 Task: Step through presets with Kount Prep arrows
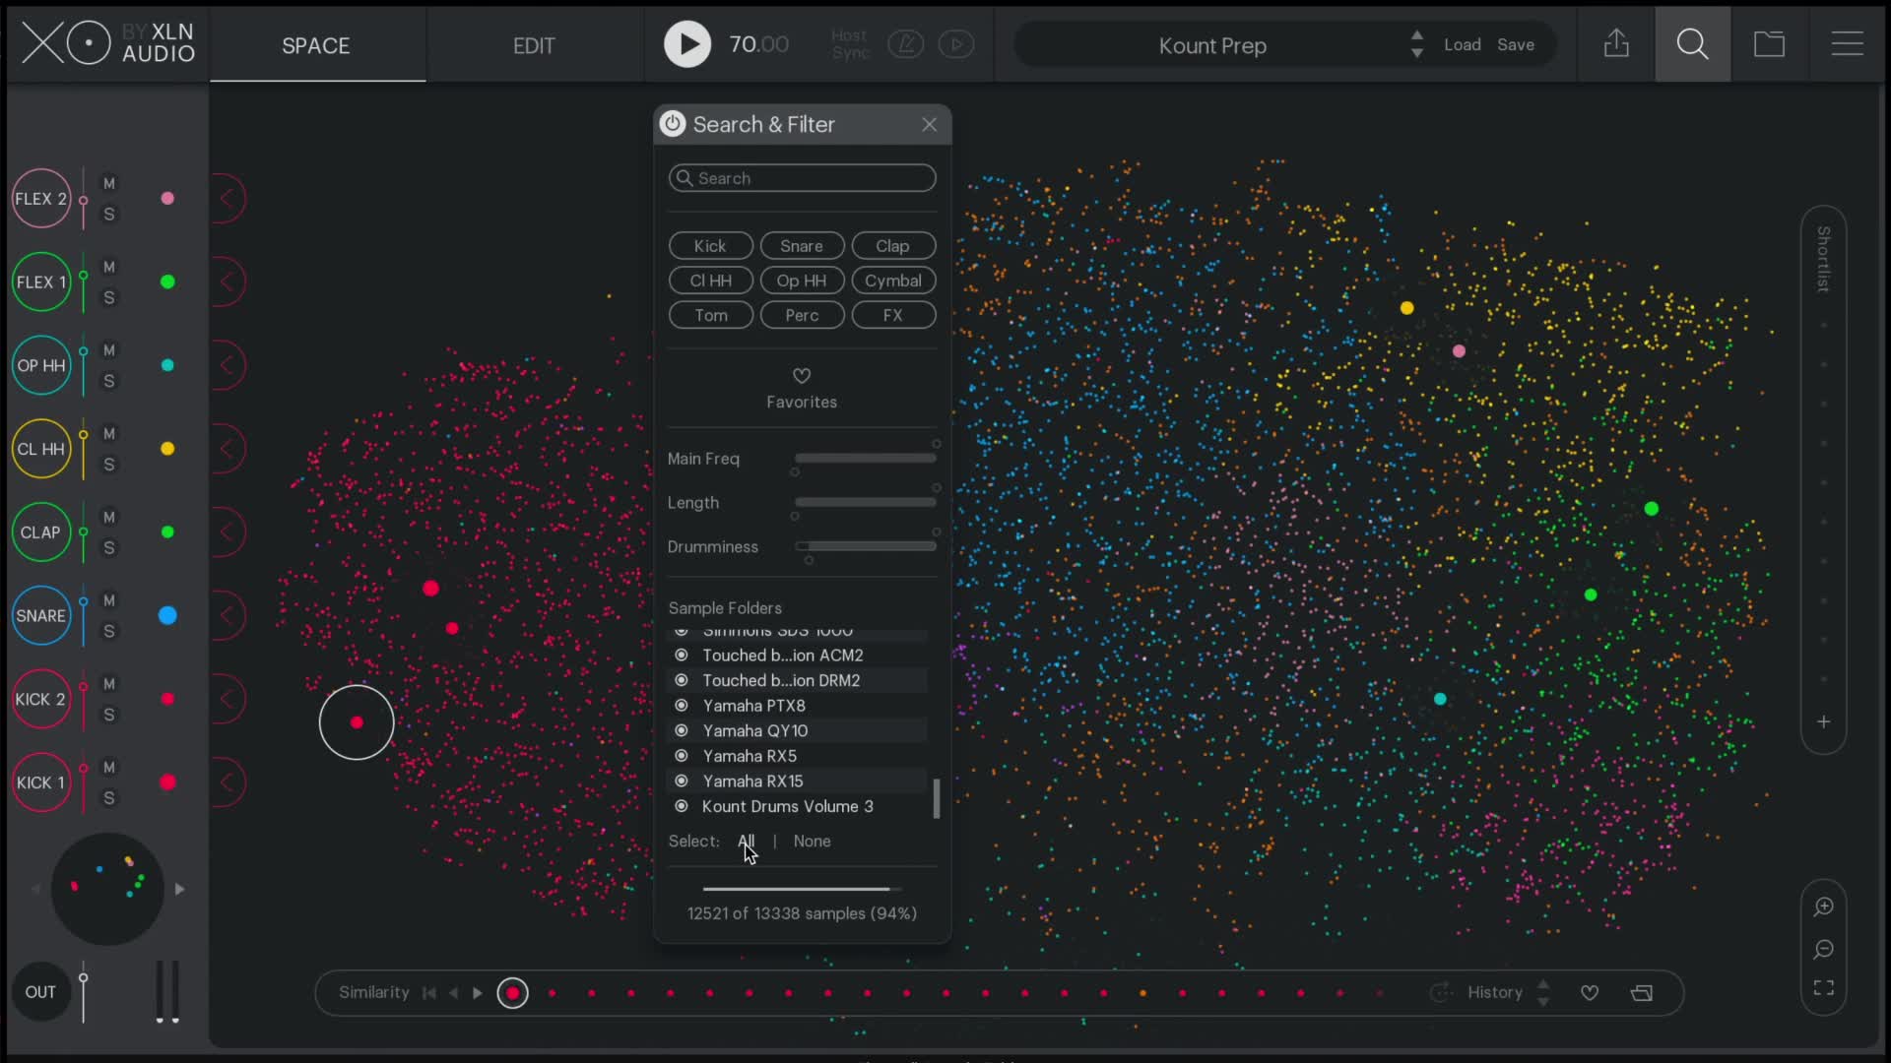[1416, 44]
